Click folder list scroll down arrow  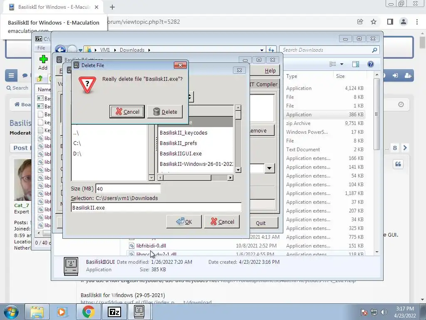pos(151,177)
